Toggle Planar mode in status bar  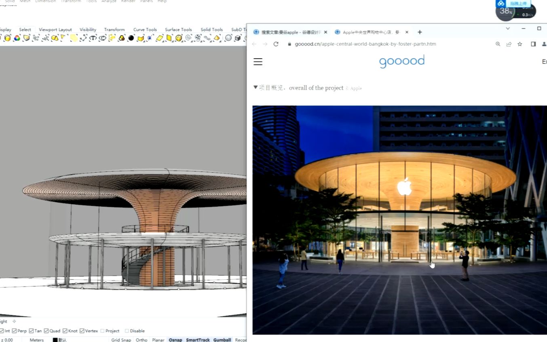tap(158, 340)
